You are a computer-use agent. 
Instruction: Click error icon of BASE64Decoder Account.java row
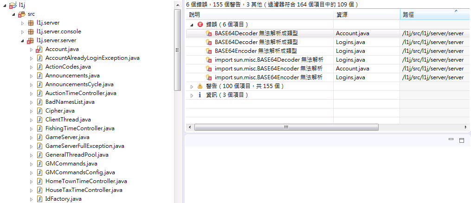pyautogui.click(x=209, y=33)
